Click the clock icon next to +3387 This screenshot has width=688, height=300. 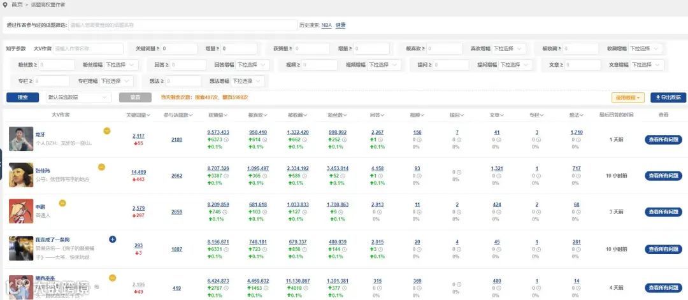pyautogui.click(x=226, y=176)
